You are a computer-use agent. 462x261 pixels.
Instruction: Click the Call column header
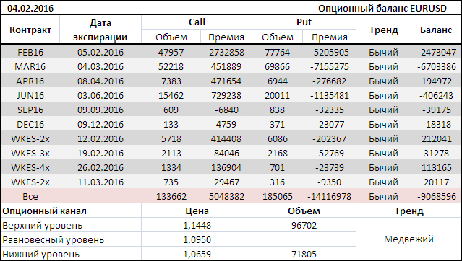coord(197,22)
